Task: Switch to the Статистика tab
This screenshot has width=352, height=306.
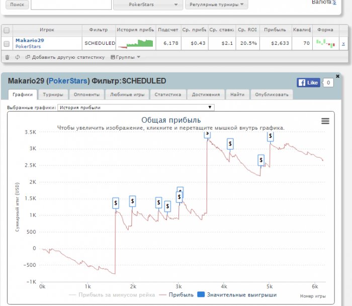Action: pos(168,94)
